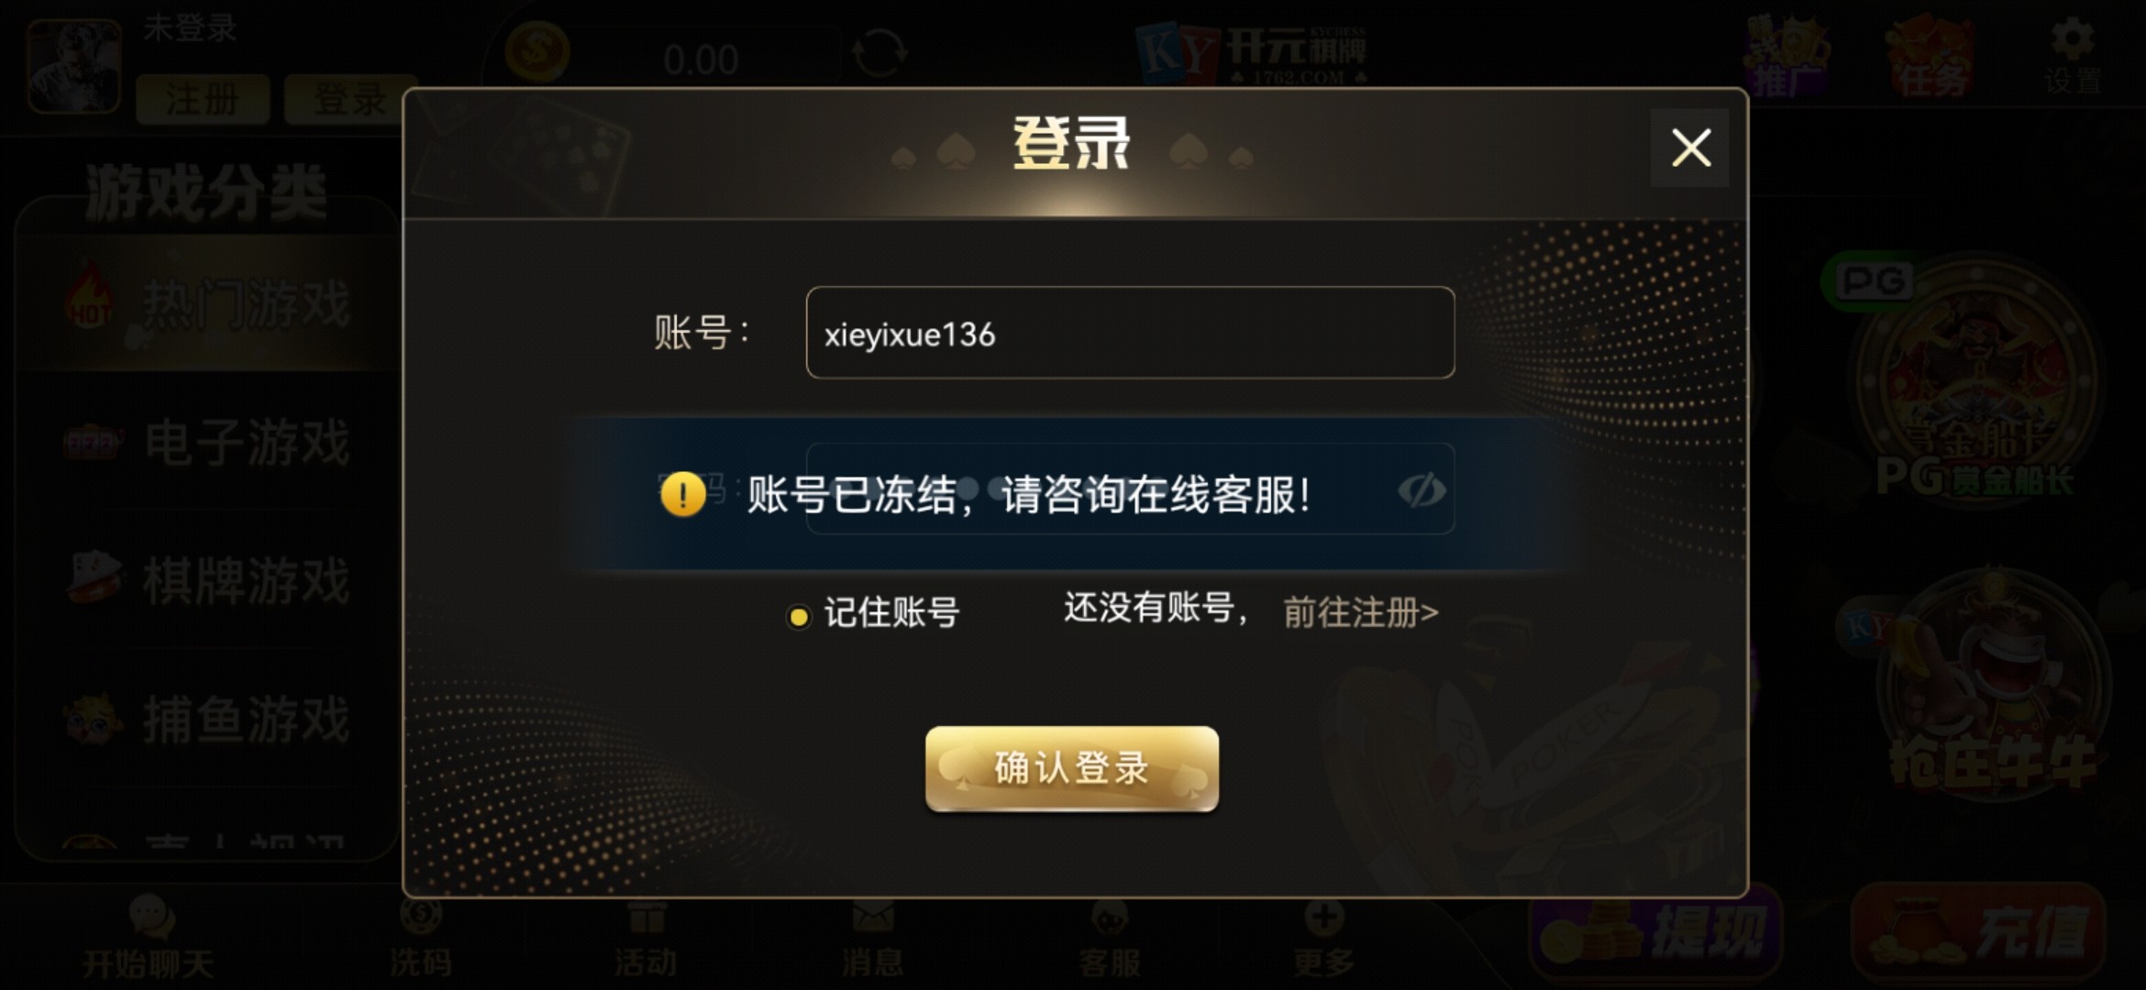Click the gold coin balance icon
2146x990 pixels.
tap(537, 51)
